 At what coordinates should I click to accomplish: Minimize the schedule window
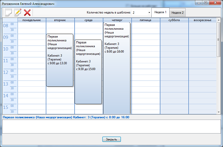pyautogui.click(x=199, y=3)
